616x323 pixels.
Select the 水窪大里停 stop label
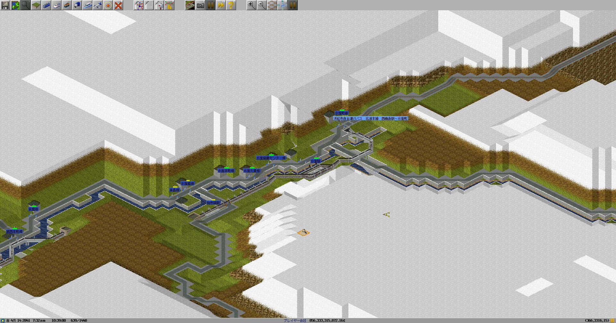[252, 171]
